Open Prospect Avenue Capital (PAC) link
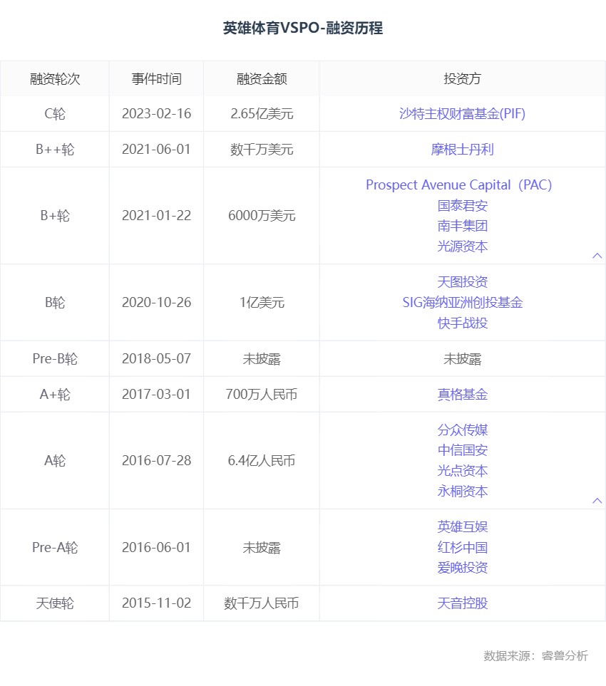This screenshot has width=606, height=686. [x=459, y=185]
